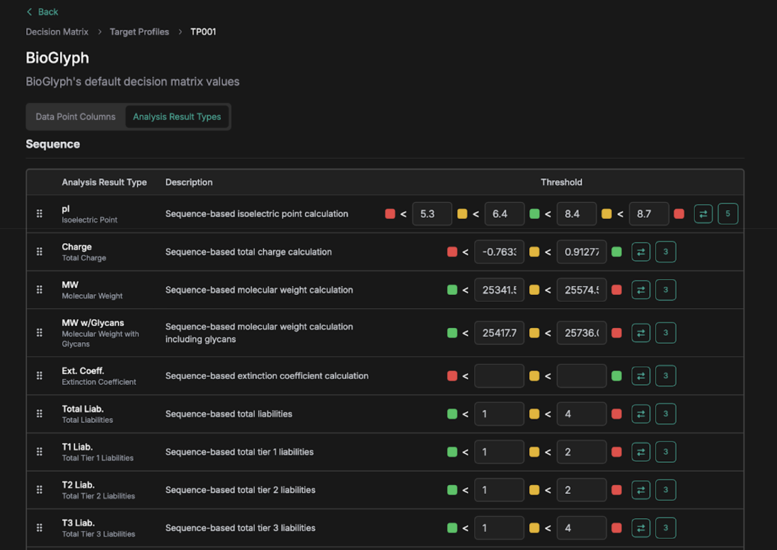Screen dimensions: 777x550
Task: Go Back to the previous page
Action: pyautogui.click(x=43, y=12)
